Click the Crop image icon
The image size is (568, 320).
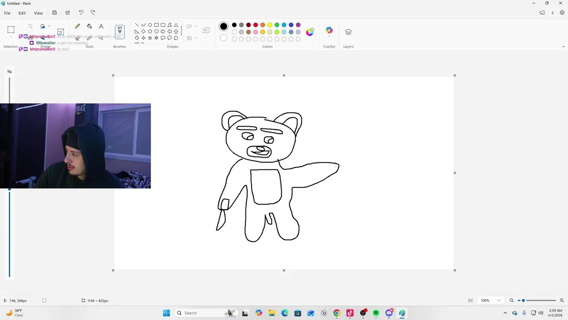[30, 26]
